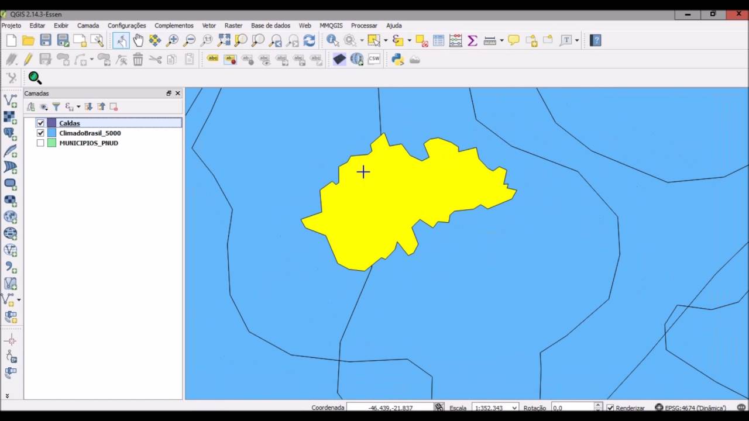The width and height of the screenshot is (749, 421).
Task: Select the Pan Map hand tool
Action: tap(138, 40)
